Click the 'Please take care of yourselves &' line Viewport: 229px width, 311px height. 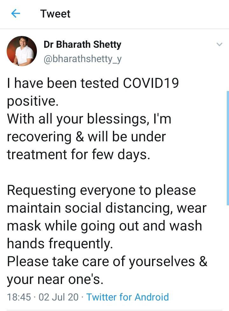(107, 262)
